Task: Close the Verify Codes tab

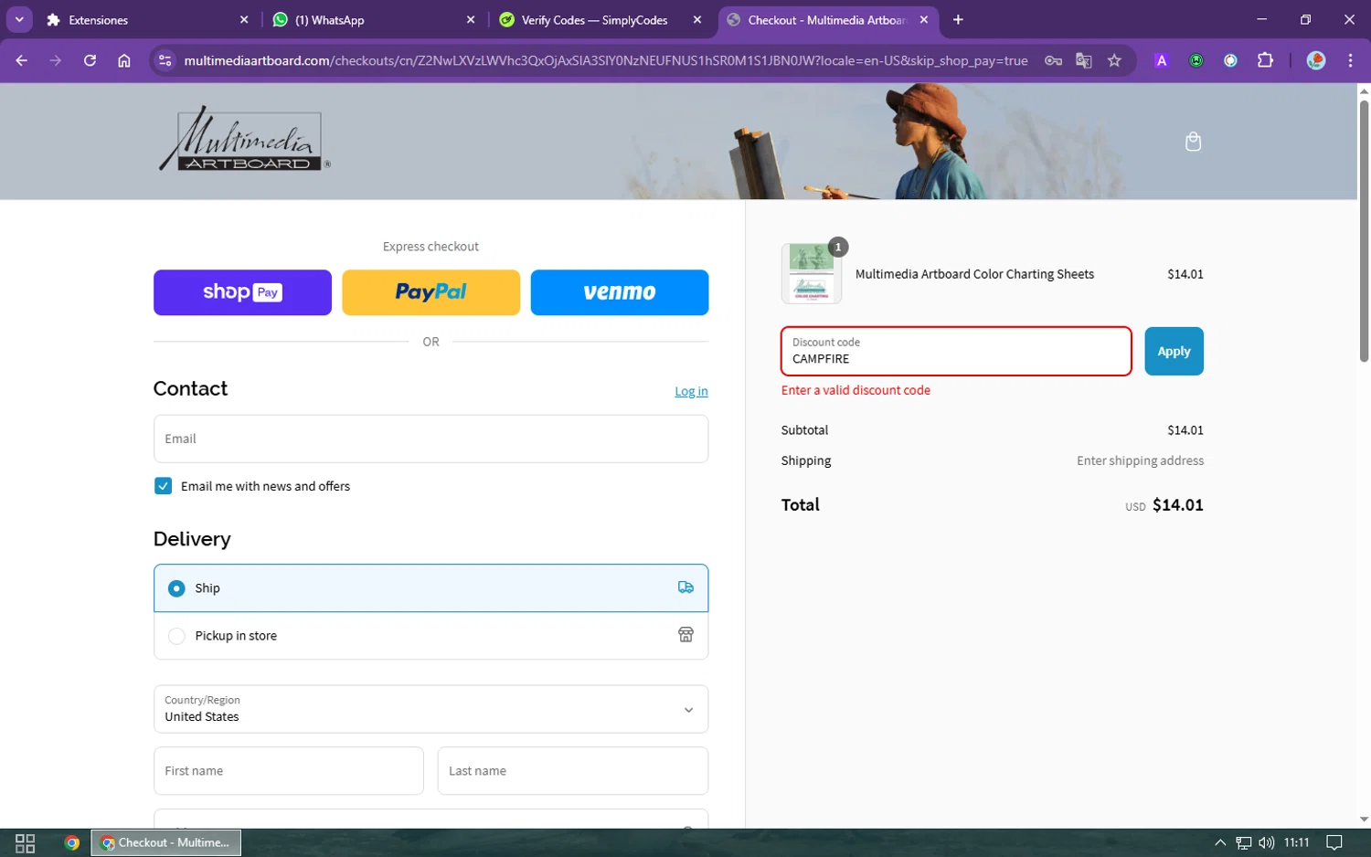Action: [697, 19]
